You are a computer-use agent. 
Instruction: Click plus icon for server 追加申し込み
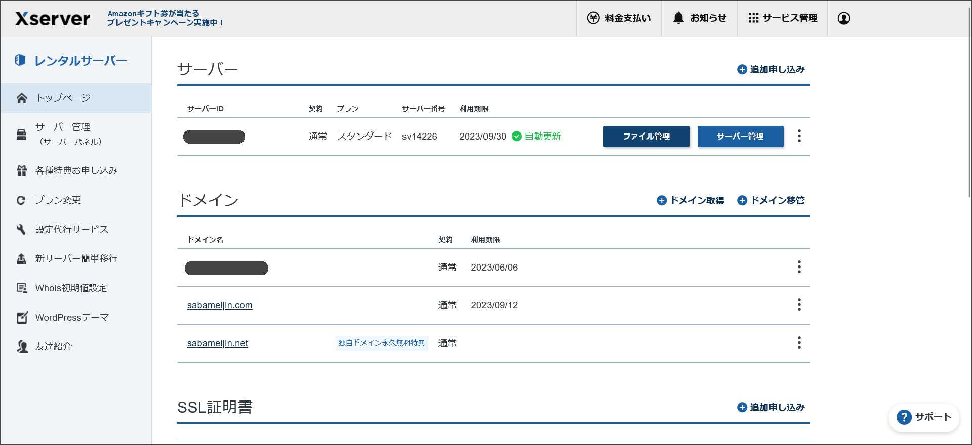point(742,70)
